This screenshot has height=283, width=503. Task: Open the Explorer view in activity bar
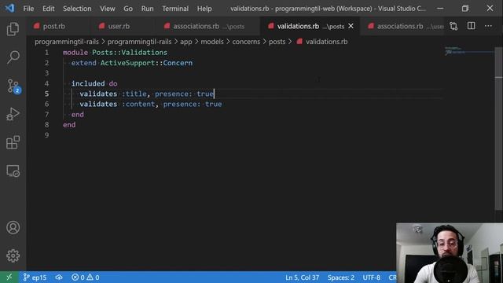(13, 29)
